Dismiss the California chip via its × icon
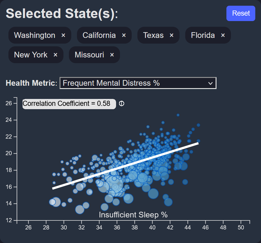The height and width of the screenshot is (243, 261). [124, 35]
